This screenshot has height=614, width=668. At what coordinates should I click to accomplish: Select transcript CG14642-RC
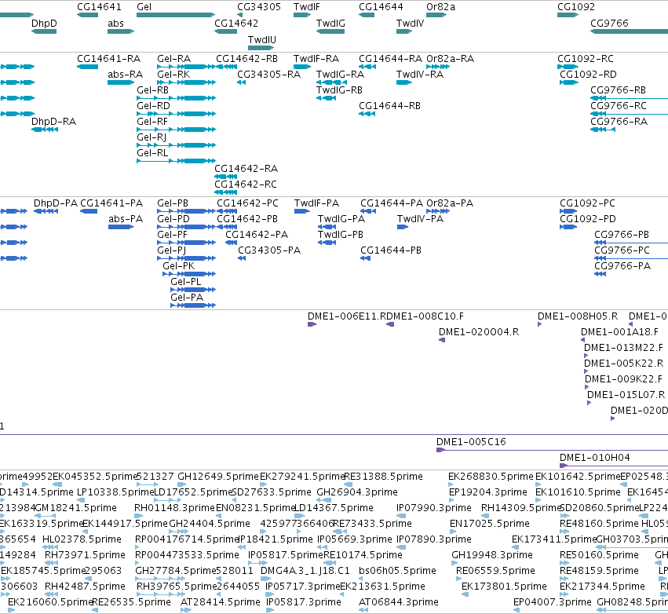click(x=246, y=185)
